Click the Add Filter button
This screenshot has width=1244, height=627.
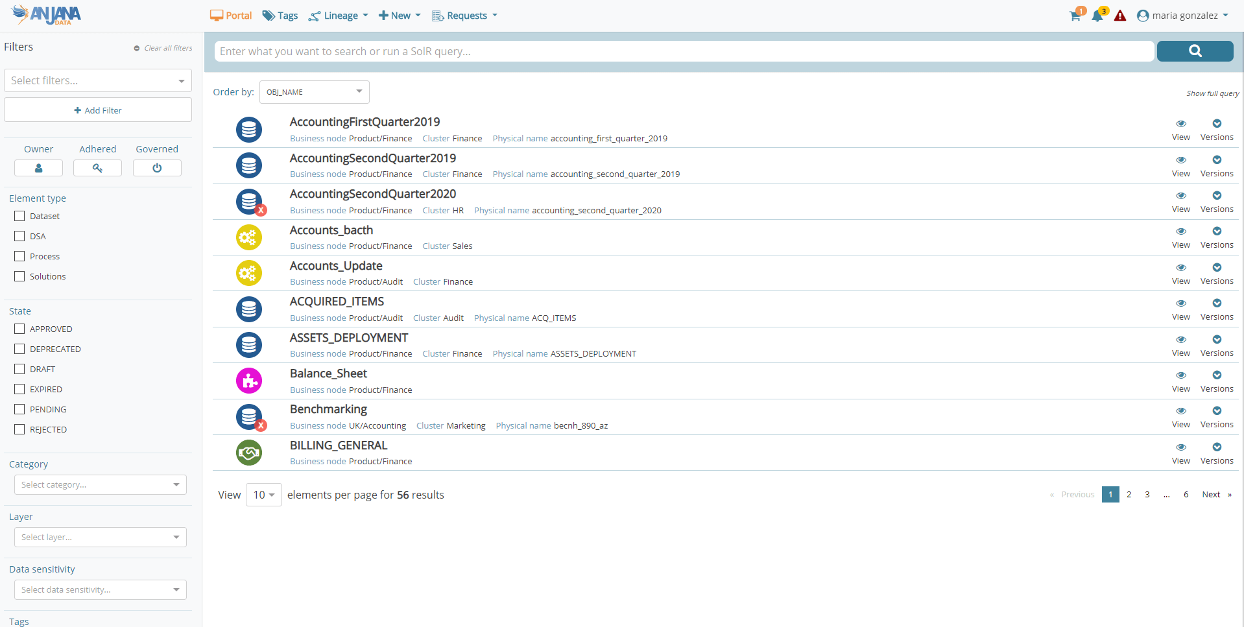(x=98, y=110)
